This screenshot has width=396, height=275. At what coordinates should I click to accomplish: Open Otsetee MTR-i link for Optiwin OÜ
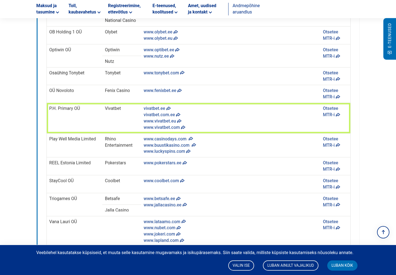tap(331, 53)
